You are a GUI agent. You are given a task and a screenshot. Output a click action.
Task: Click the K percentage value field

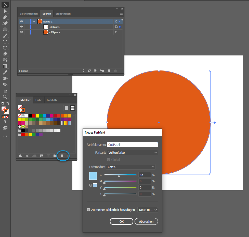pos(145,194)
